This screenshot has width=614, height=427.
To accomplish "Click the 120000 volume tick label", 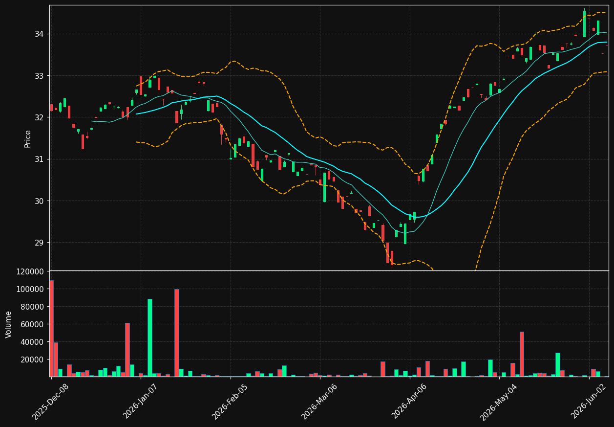I will click(30, 271).
